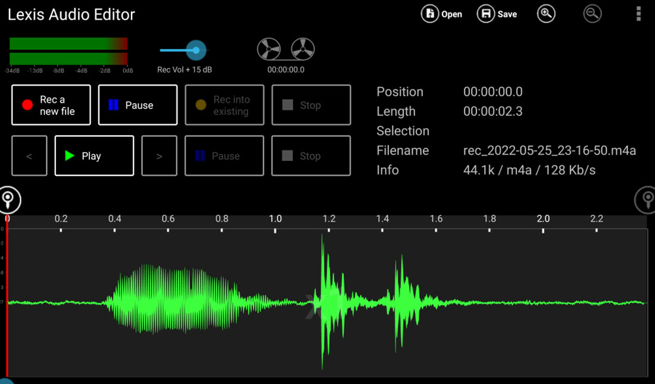
Task: Select the right selection pin marker
Action: click(x=646, y=200)
